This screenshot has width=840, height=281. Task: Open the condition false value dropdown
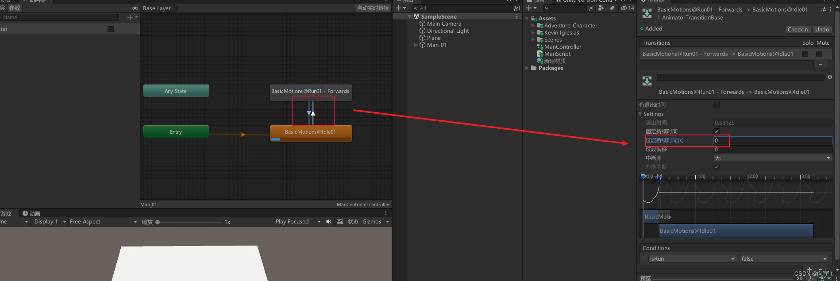pos(784,259)
